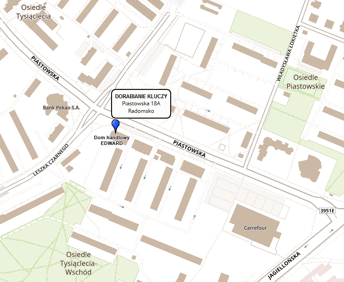
Task: Click the 3951E road number shield
Action: pos(327,211)
